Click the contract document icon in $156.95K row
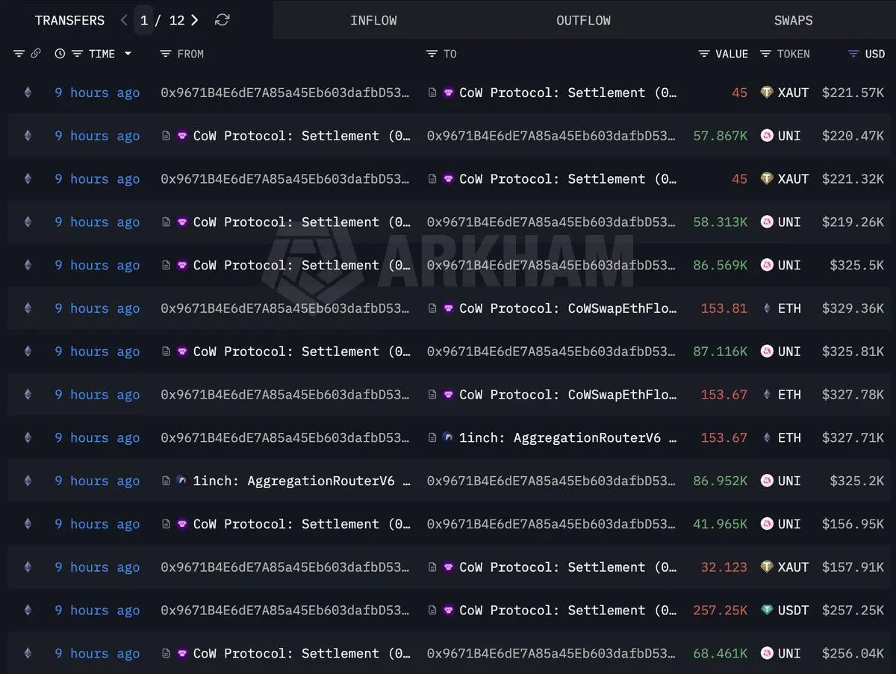 point(167,524)
